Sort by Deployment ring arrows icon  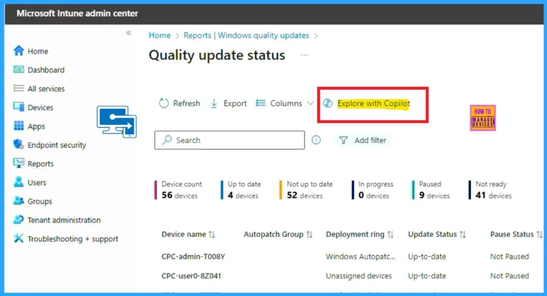tap(390, 235)
